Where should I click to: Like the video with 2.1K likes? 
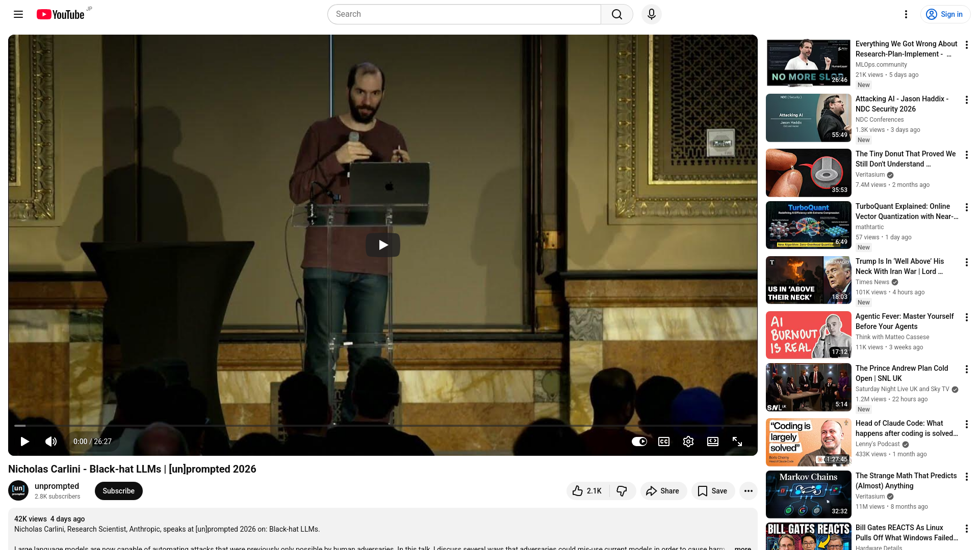pos(587,491)
